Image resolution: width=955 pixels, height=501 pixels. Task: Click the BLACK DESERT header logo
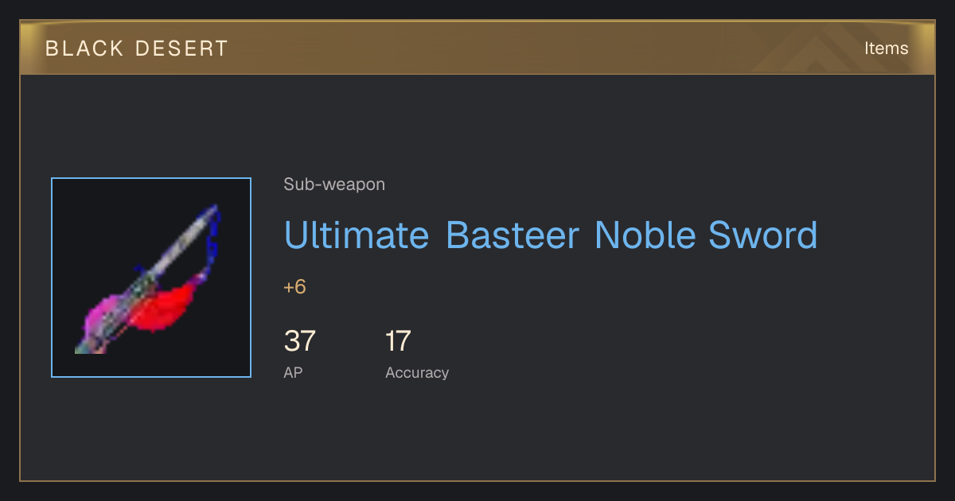coord(137,49)
